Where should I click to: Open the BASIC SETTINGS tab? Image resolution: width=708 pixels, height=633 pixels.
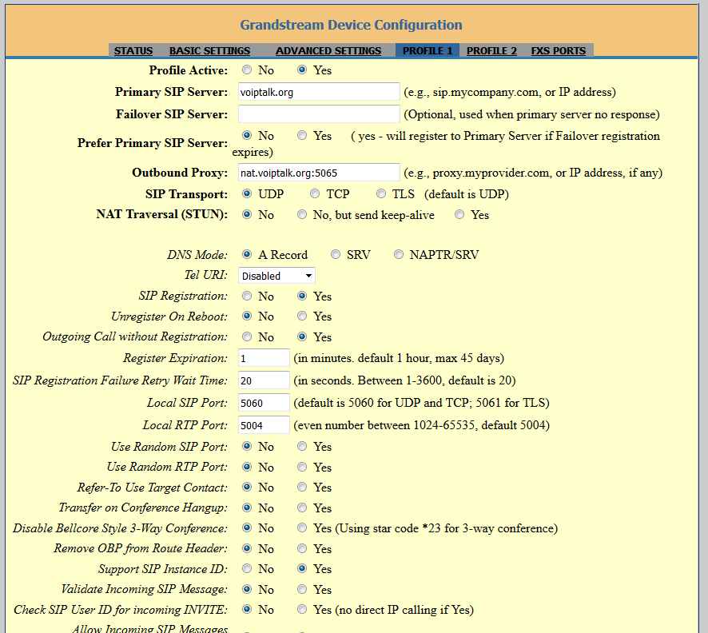tap(209, 50)
